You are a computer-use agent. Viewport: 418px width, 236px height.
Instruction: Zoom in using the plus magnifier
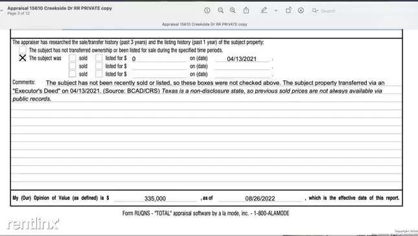(x=233, y=10)
